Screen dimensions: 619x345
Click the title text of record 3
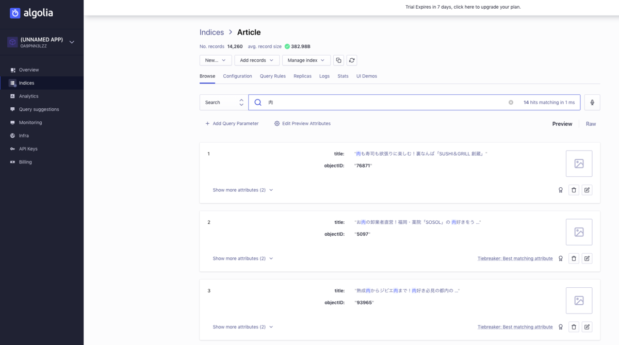(x=407, y=291)
